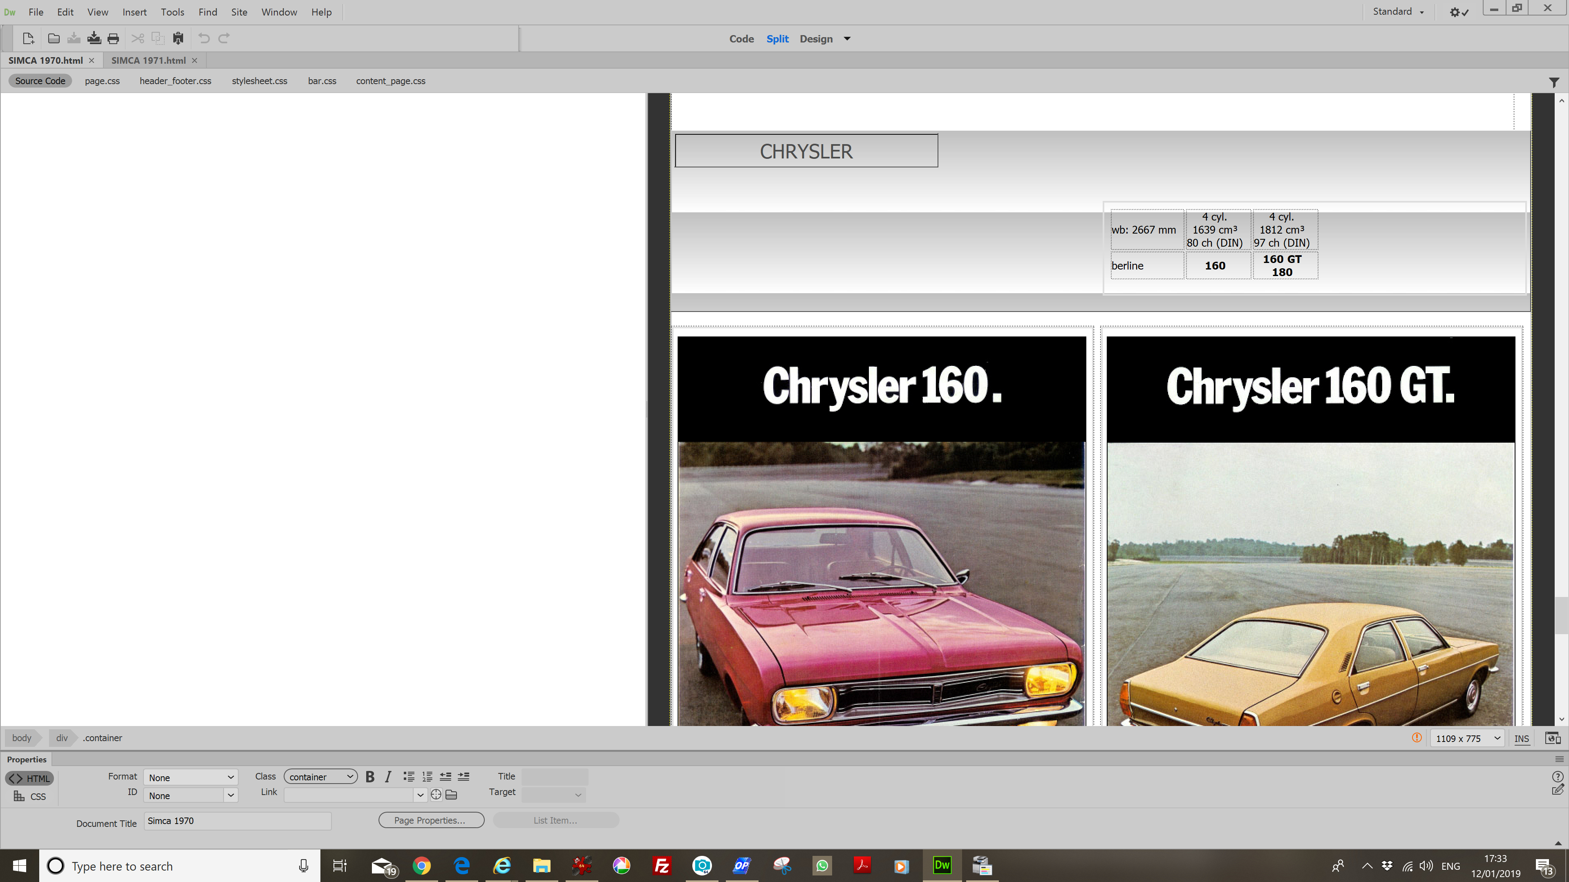Open the Window menu
1569x882 pixels.
tap(279, 12)
